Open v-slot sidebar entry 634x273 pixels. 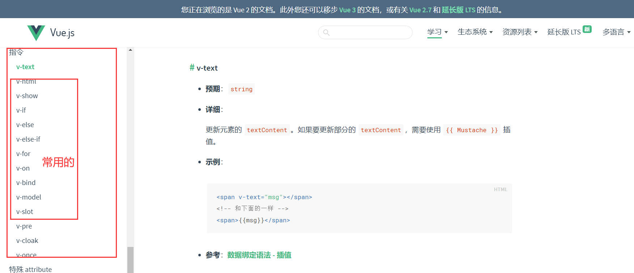tap(25, 212)
